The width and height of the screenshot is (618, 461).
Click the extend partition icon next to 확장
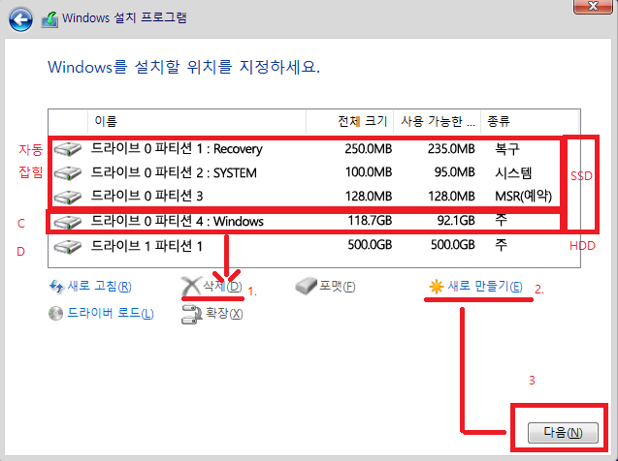[x=191, y=315]
